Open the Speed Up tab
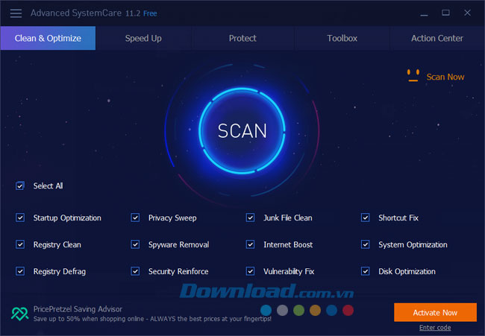 click(143, 38)
